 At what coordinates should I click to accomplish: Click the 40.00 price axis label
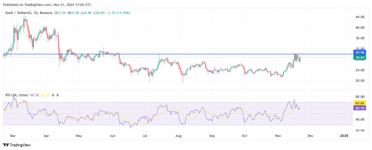click(360, 27)
